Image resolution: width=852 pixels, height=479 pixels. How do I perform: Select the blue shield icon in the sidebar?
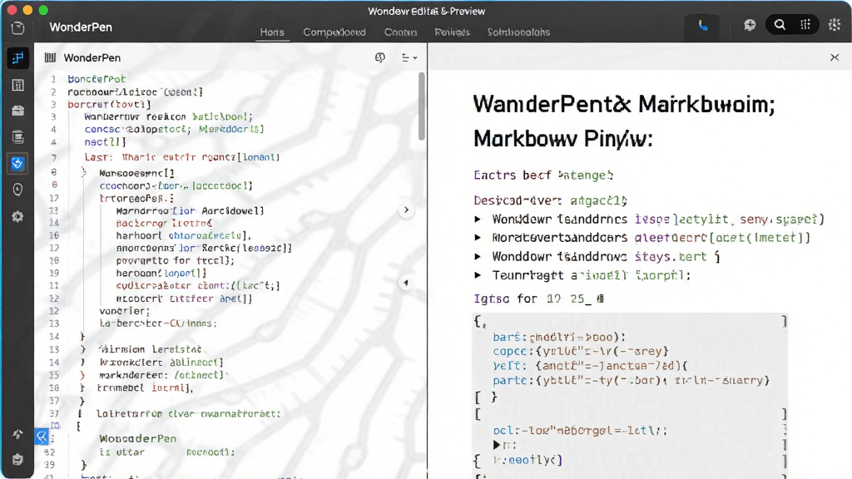[18, 164]
